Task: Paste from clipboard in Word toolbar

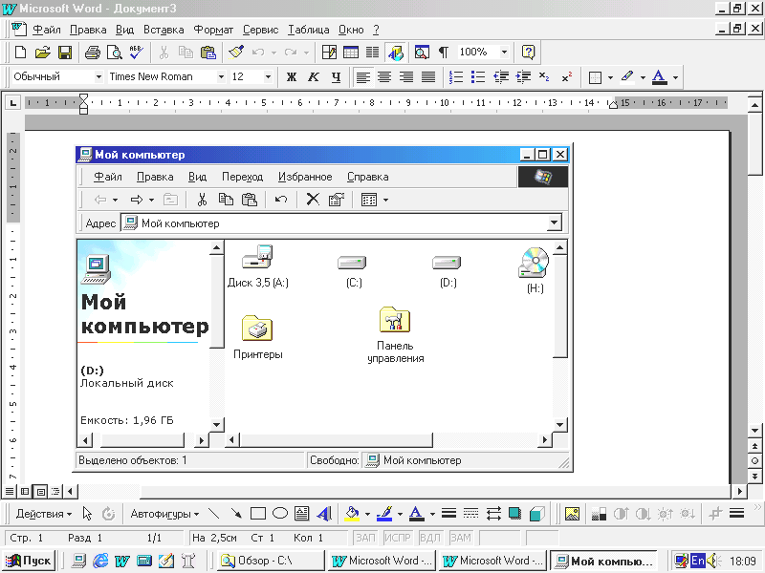Action: (208, 53)
